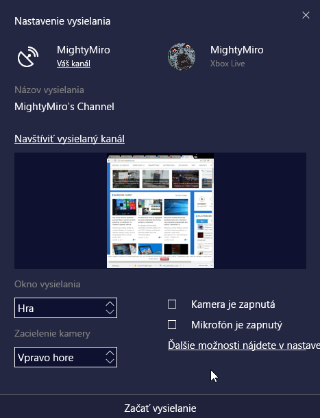
Task: Open Ďalšie možnosti nájdete v nastaveniach link
Action: pos(244,345)
